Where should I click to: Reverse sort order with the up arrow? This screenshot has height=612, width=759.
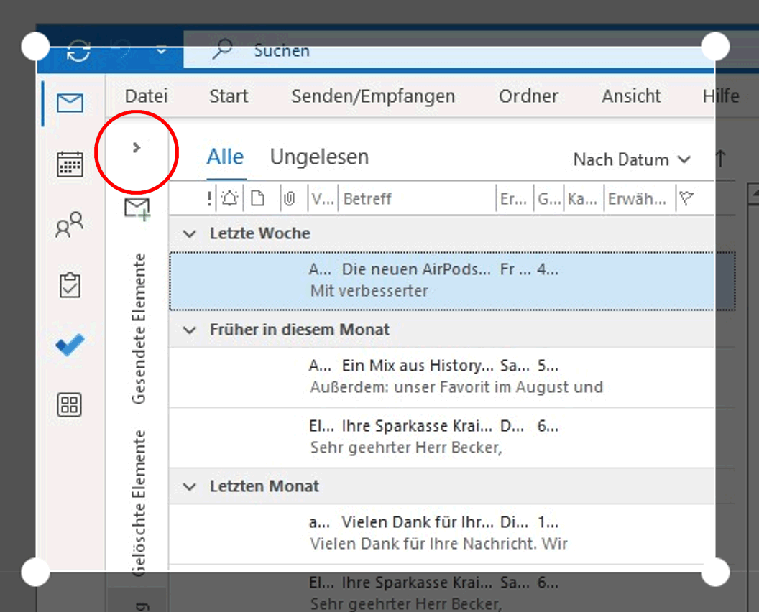[x=721, y=159]
